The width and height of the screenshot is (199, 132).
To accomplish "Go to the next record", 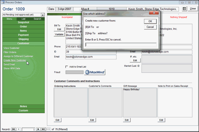I will pyautogui.click(x=38, y=129).
